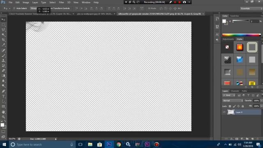Click the create new layer icon

(x=252, y=139)
